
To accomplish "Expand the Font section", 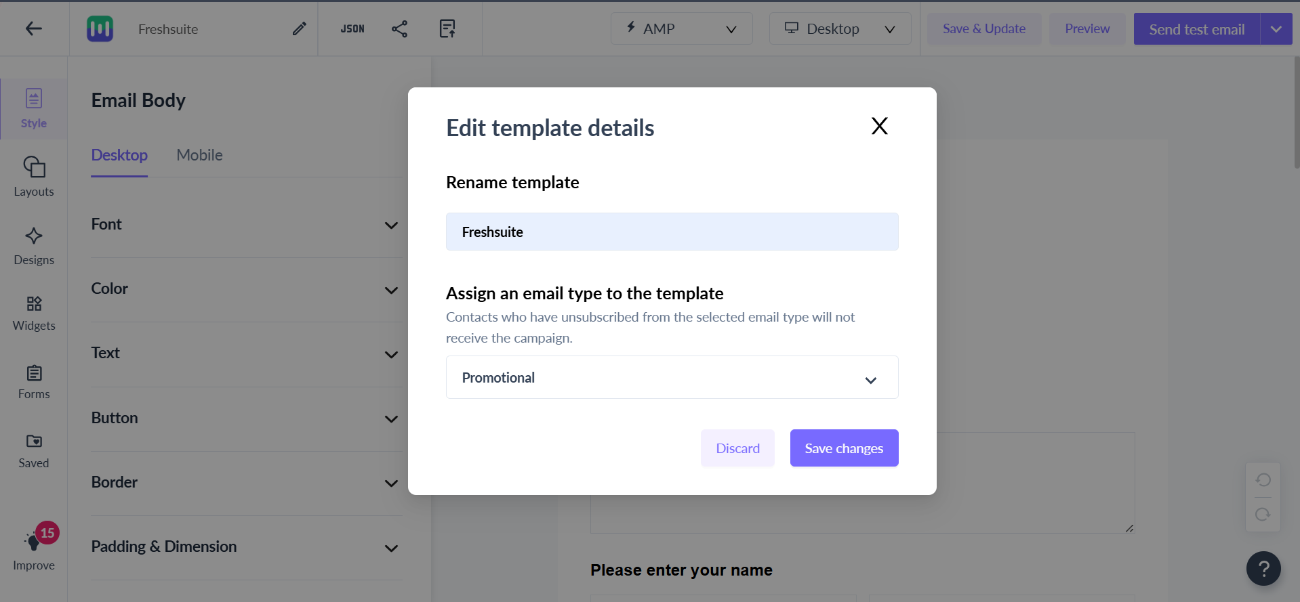I will click(x=246, y=225).
